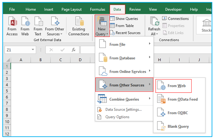Click the Show Queries icon
This screenshot has width=215, height=140.
[112, 18]
